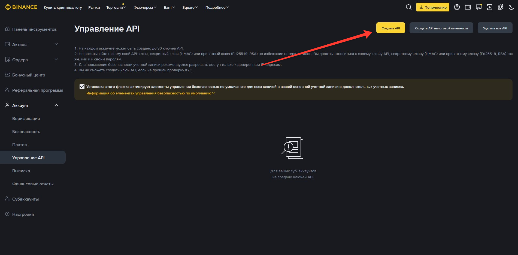Click the person icon beside Аккаунт
This screenshot has width=518, height=255.
click(7, 105)
